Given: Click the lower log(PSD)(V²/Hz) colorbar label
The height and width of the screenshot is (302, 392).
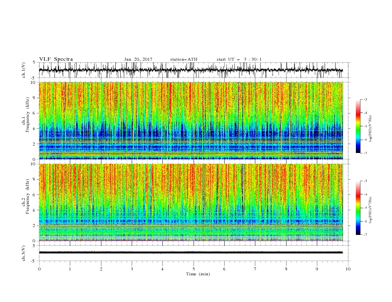Looking at the screenshot, I should (x=371, y=210).
